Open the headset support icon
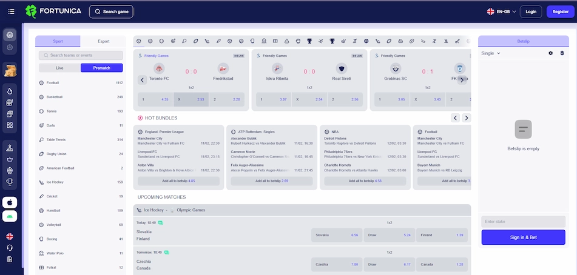Viewport: 577px width, 275px height. [10, 248]
